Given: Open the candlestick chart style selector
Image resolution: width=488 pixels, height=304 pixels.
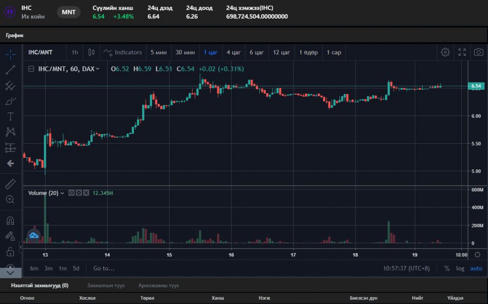Looking at the screenshot, I should [91, 52].
